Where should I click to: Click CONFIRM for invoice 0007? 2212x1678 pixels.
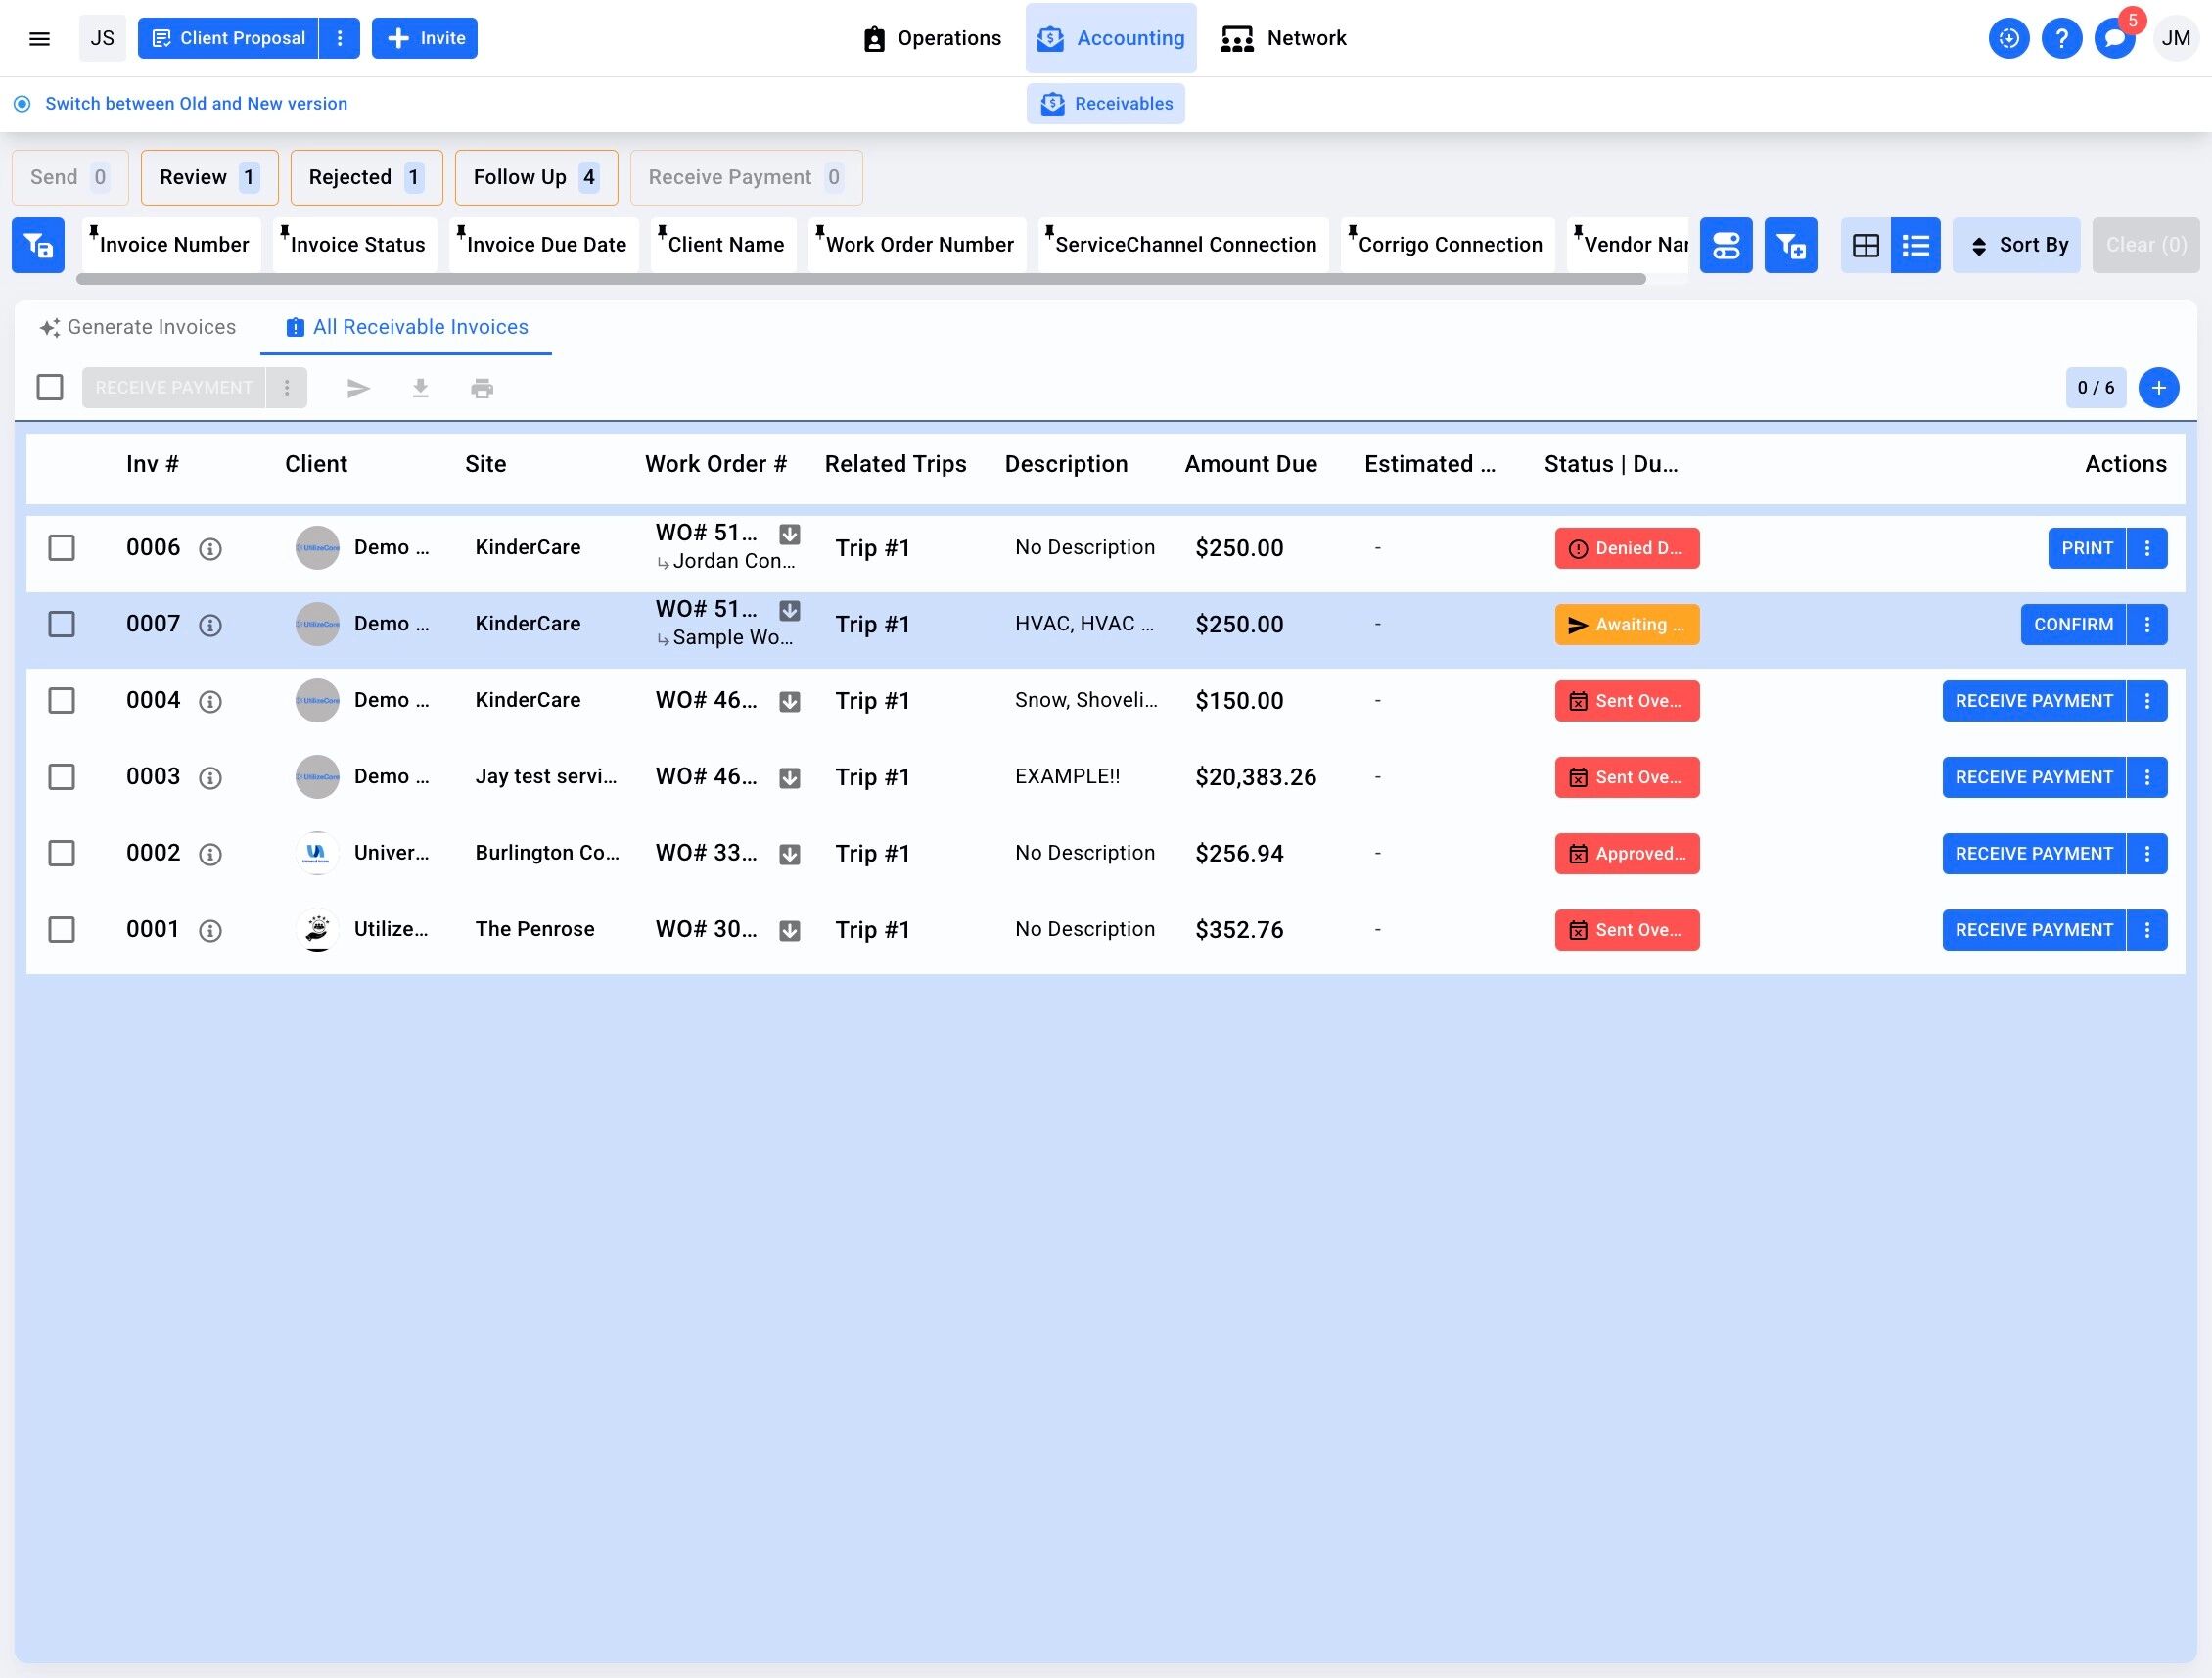[x=2072, y=625]
